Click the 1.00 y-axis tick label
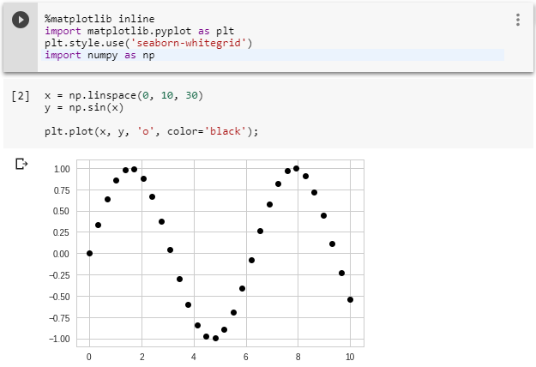Viewport: 536px width, 367px height. [x=62, y=169]
